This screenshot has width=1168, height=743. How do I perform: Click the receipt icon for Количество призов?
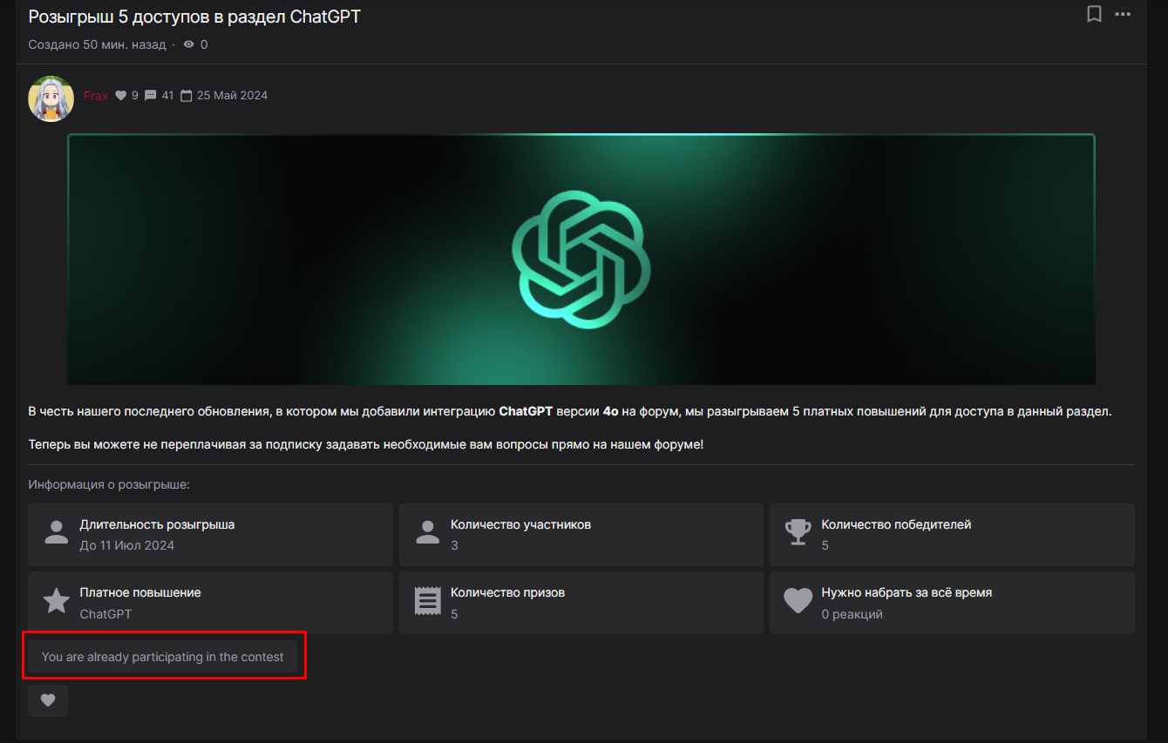click(x=427, y=601)
